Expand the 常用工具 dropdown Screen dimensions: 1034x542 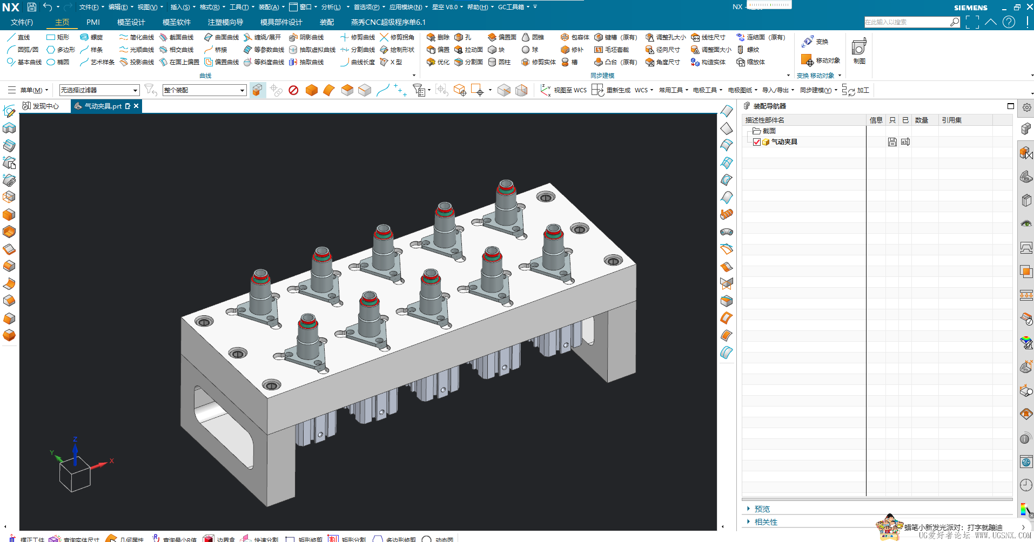point(674,90)
